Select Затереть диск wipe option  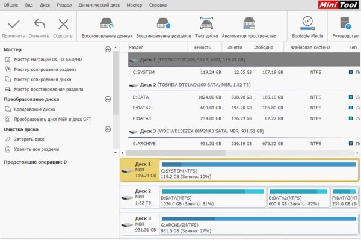(29, 139)
